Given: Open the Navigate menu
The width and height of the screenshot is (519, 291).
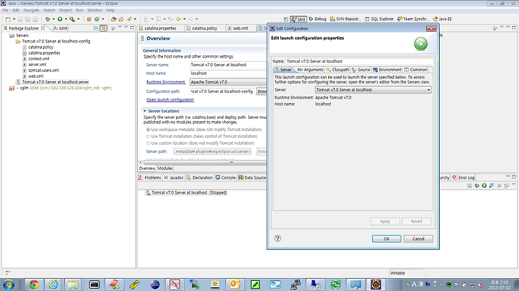Looking at the screenshot, I should [x=31, y=10].
